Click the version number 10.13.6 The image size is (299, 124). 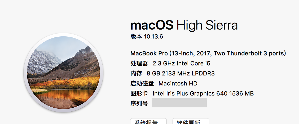[x=153, y=37]
